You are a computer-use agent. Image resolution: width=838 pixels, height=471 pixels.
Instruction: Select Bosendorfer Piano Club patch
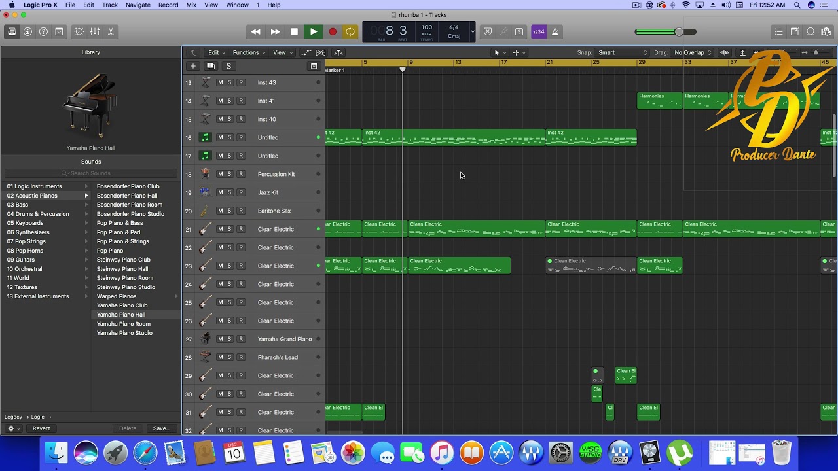pos(128,186)
